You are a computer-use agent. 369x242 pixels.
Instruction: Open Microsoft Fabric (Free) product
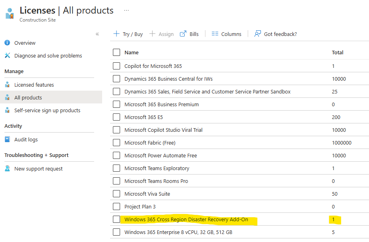150,143
